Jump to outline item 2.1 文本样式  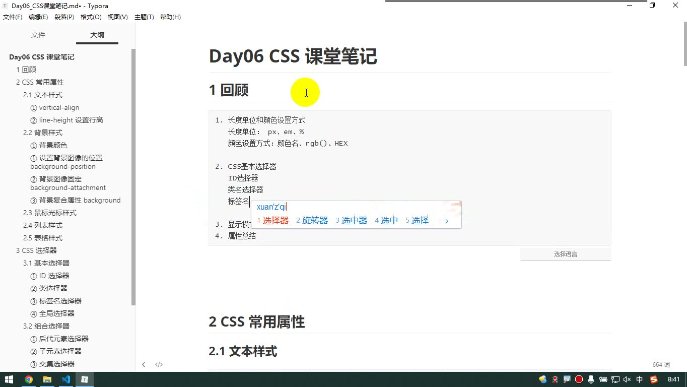pyautogui.click(x=43, y=95)
